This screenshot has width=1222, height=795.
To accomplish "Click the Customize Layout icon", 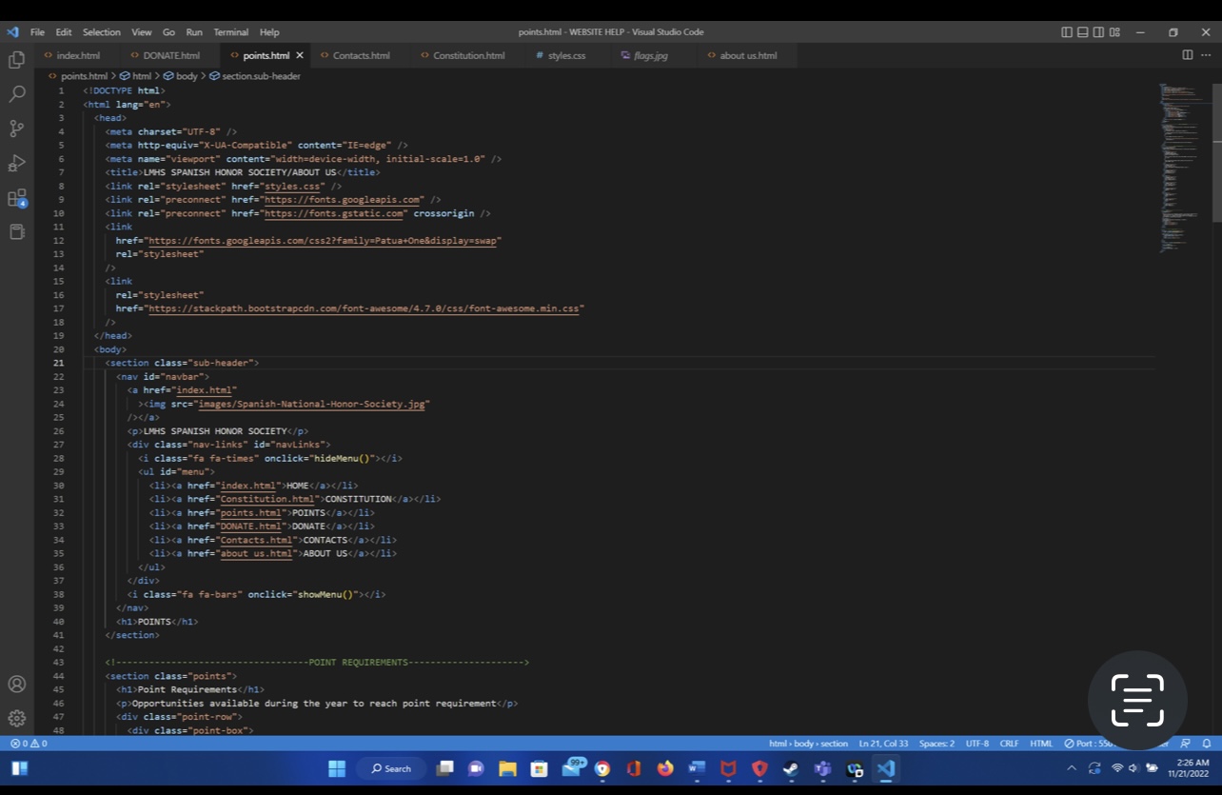I will (x=1114, y=31).
